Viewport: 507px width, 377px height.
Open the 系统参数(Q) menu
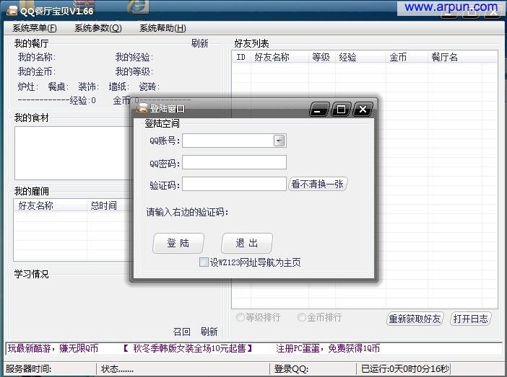pyautogui.click(x=98, y=28)
